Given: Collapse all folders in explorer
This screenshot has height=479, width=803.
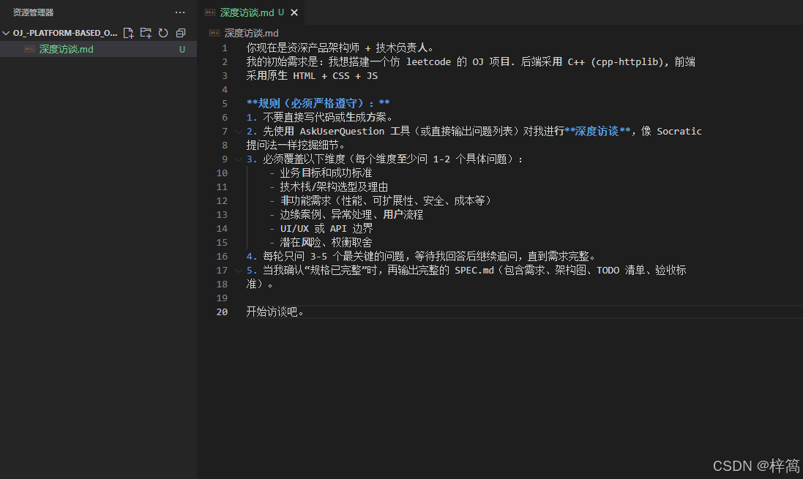Looking at the screenshot, I should [181, 33].
